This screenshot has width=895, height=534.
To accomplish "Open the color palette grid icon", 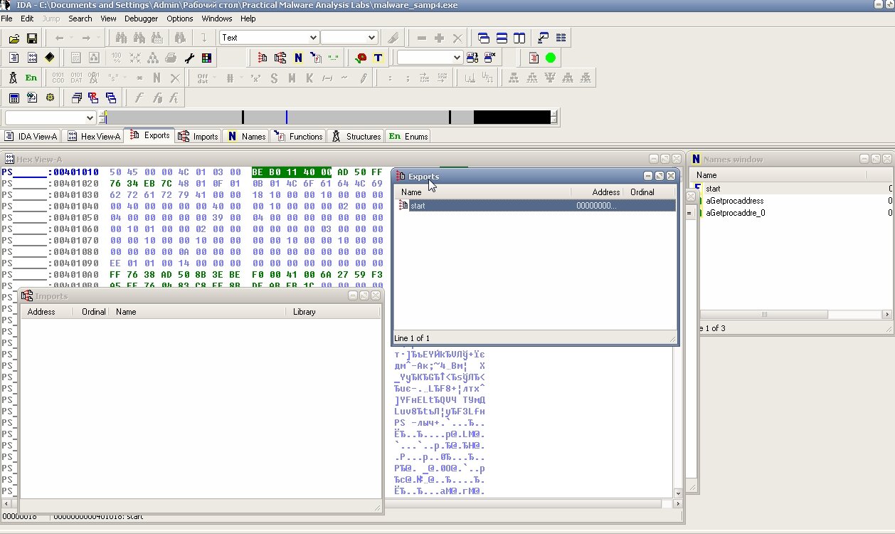I will tap(206, 58).
